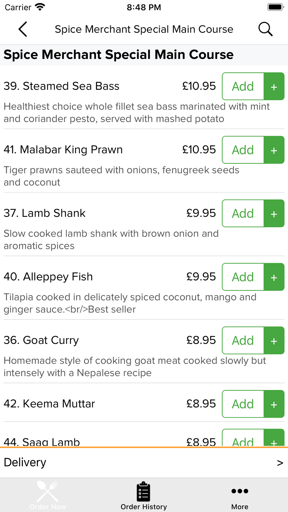Add Steamed Sea Bass to order
Viewport: 288px width, 512px height.
pyautogui.click(x=243, y=86)
